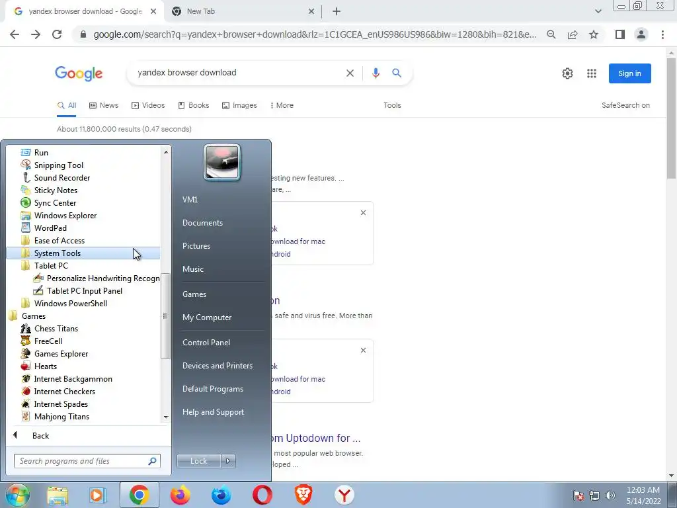Open the Chrome tab search dropdown
The width and height of the screenshot is (677, 508).
(598, 11)
